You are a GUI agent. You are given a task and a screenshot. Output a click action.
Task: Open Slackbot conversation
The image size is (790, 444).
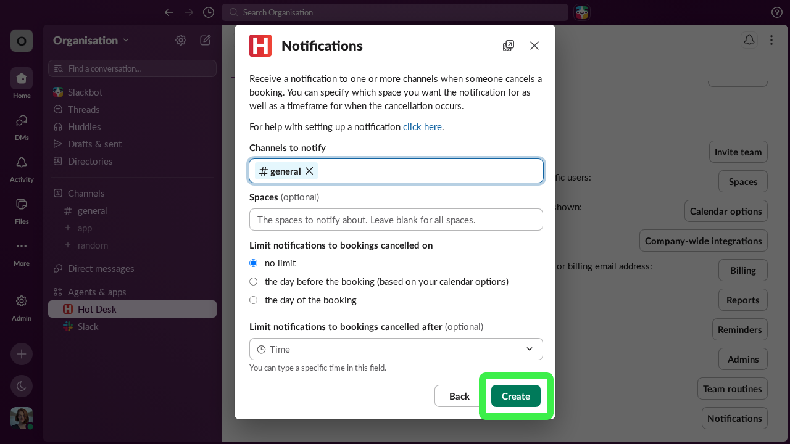point(132,92)
